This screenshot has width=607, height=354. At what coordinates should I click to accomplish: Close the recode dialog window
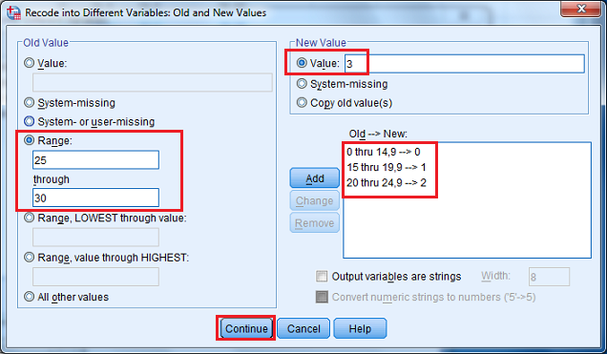point(580,9)
